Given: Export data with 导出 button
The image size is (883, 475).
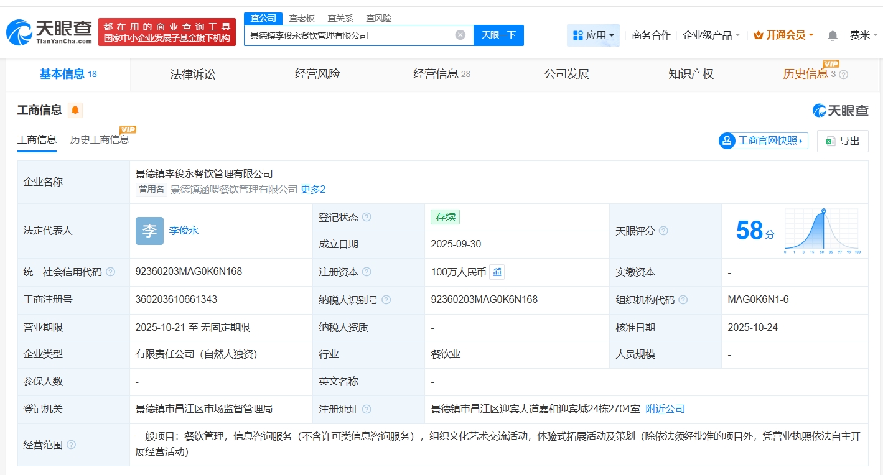Looking at the screenshot, I should [843, 141].
